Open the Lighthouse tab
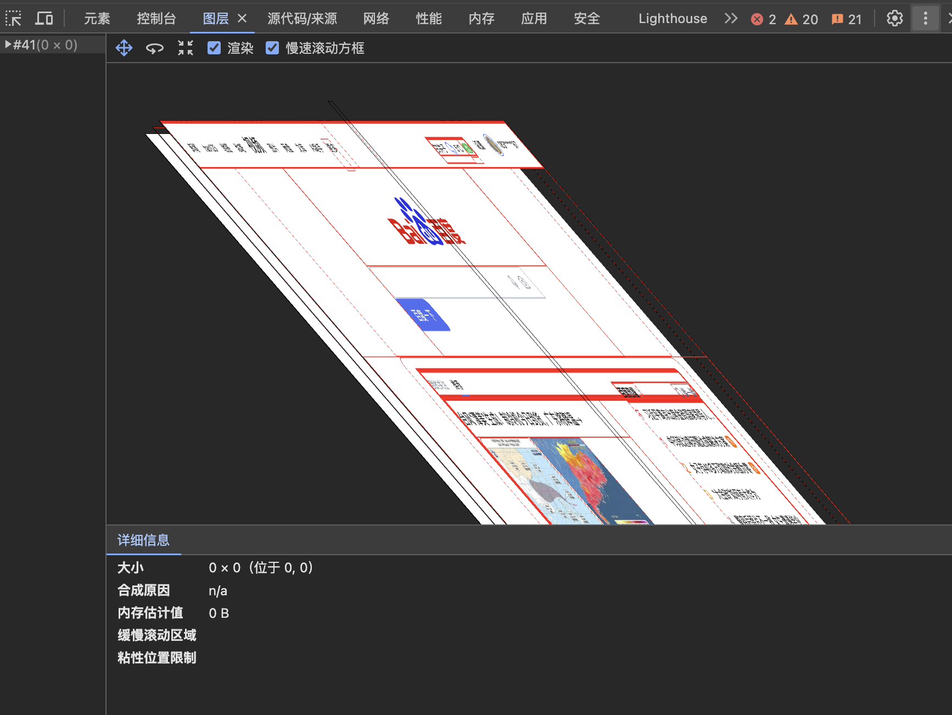The width and height of the screenshot is (952, 715). 673,19
